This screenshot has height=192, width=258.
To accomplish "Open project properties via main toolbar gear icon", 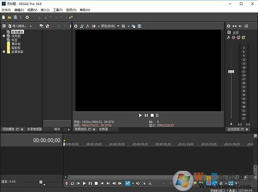I will coord(27,17).
